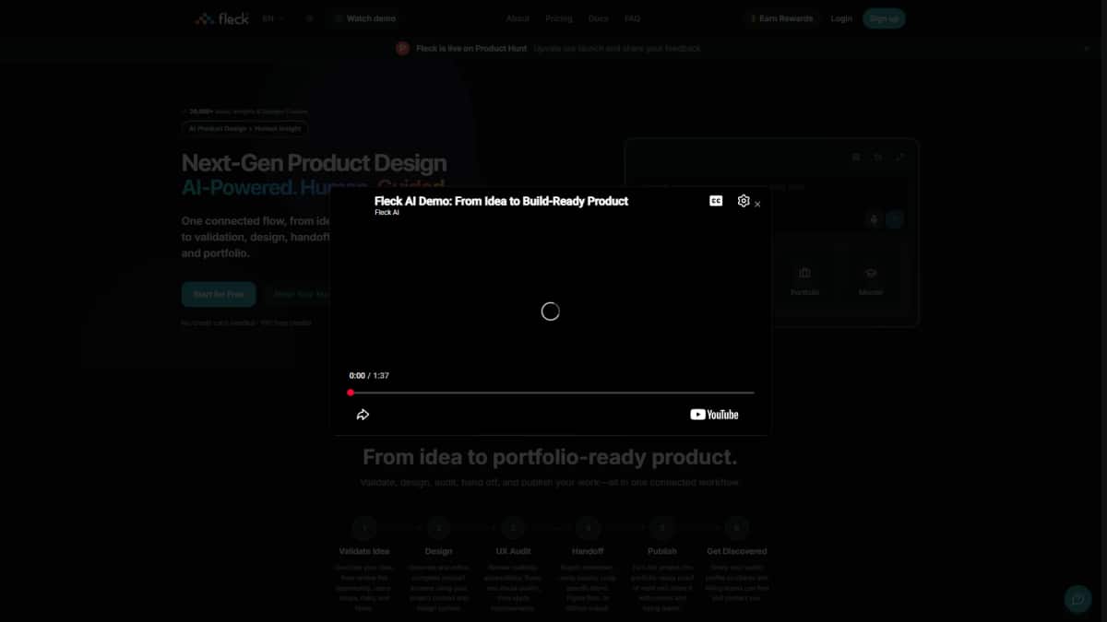
Task: Open the Fleck AI channel name
Action: (387, 213)
